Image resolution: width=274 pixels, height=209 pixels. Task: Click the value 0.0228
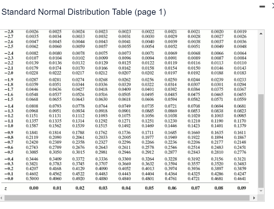tap(32, 73)
